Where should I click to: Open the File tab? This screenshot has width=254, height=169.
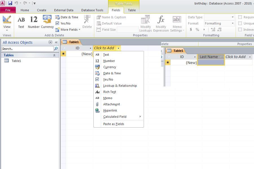click(x=8, y=10)
